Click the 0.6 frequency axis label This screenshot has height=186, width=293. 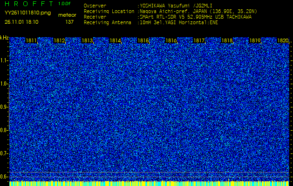(x=3, y=177)
